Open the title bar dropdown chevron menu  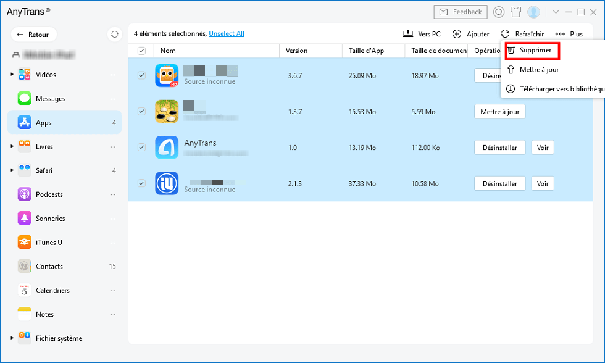(556, 12)
